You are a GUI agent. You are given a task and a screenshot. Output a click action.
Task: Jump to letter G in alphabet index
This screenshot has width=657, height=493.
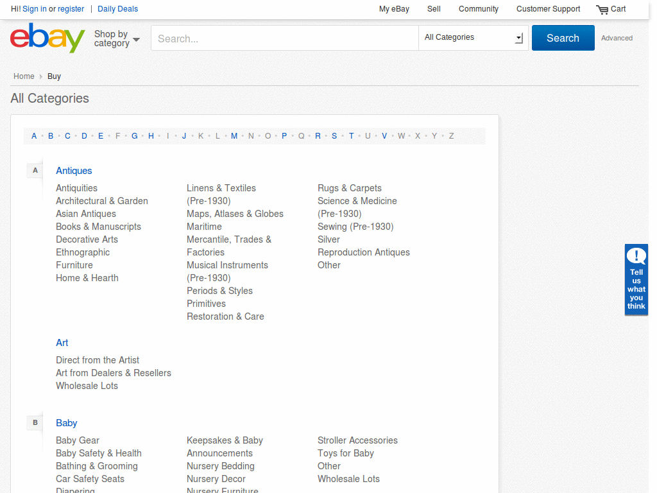click(135, 136)
